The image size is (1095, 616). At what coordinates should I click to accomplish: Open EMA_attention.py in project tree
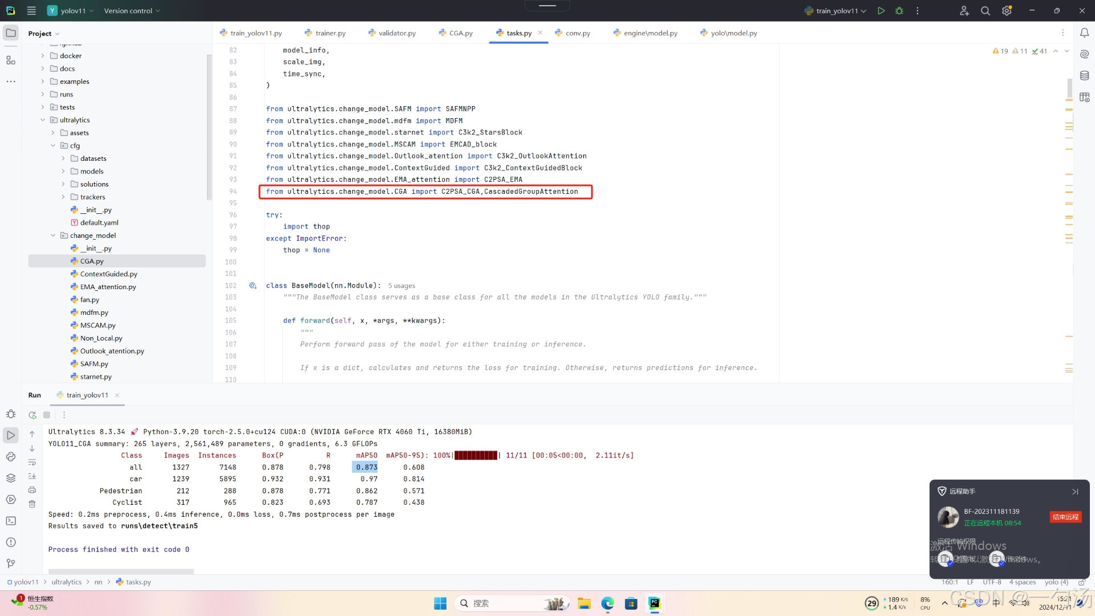[108, 287]
